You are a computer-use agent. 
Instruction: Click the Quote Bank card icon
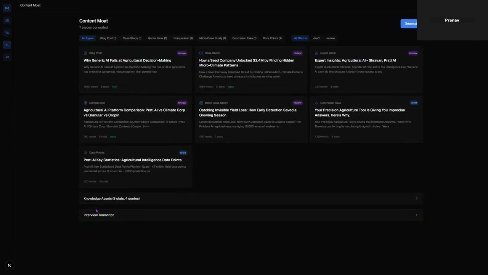(316, 53)
